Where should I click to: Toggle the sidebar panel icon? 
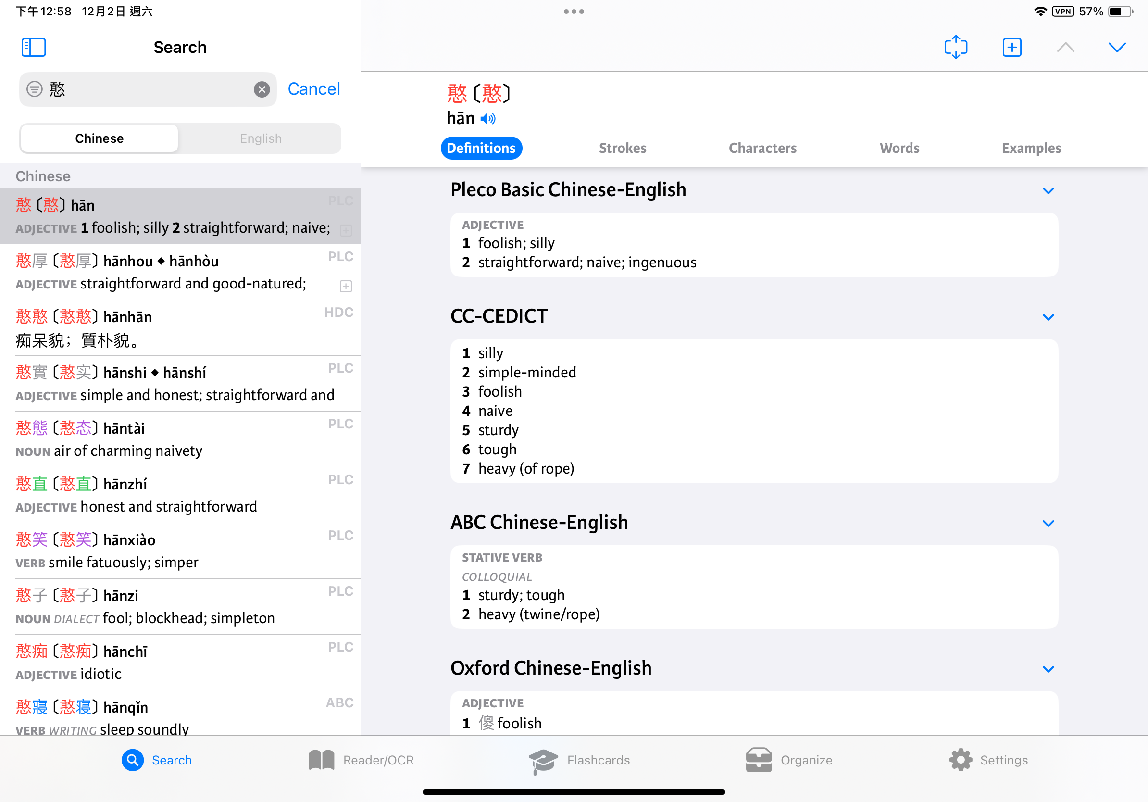tap(34, 48)
